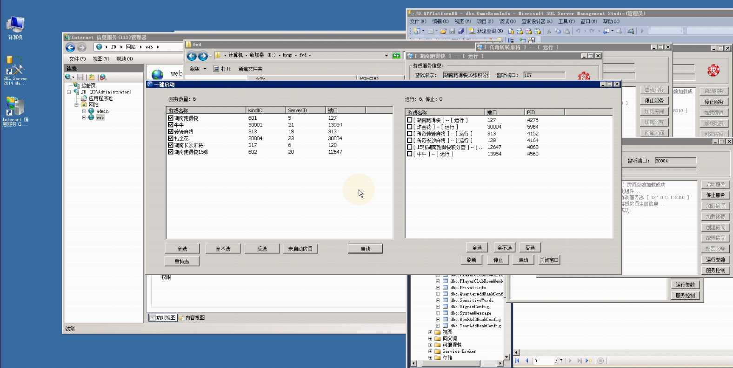The height and width of the screenshot is (368, 733).
Task: Click the 刷新 button
Action: [x=472, y=260]
